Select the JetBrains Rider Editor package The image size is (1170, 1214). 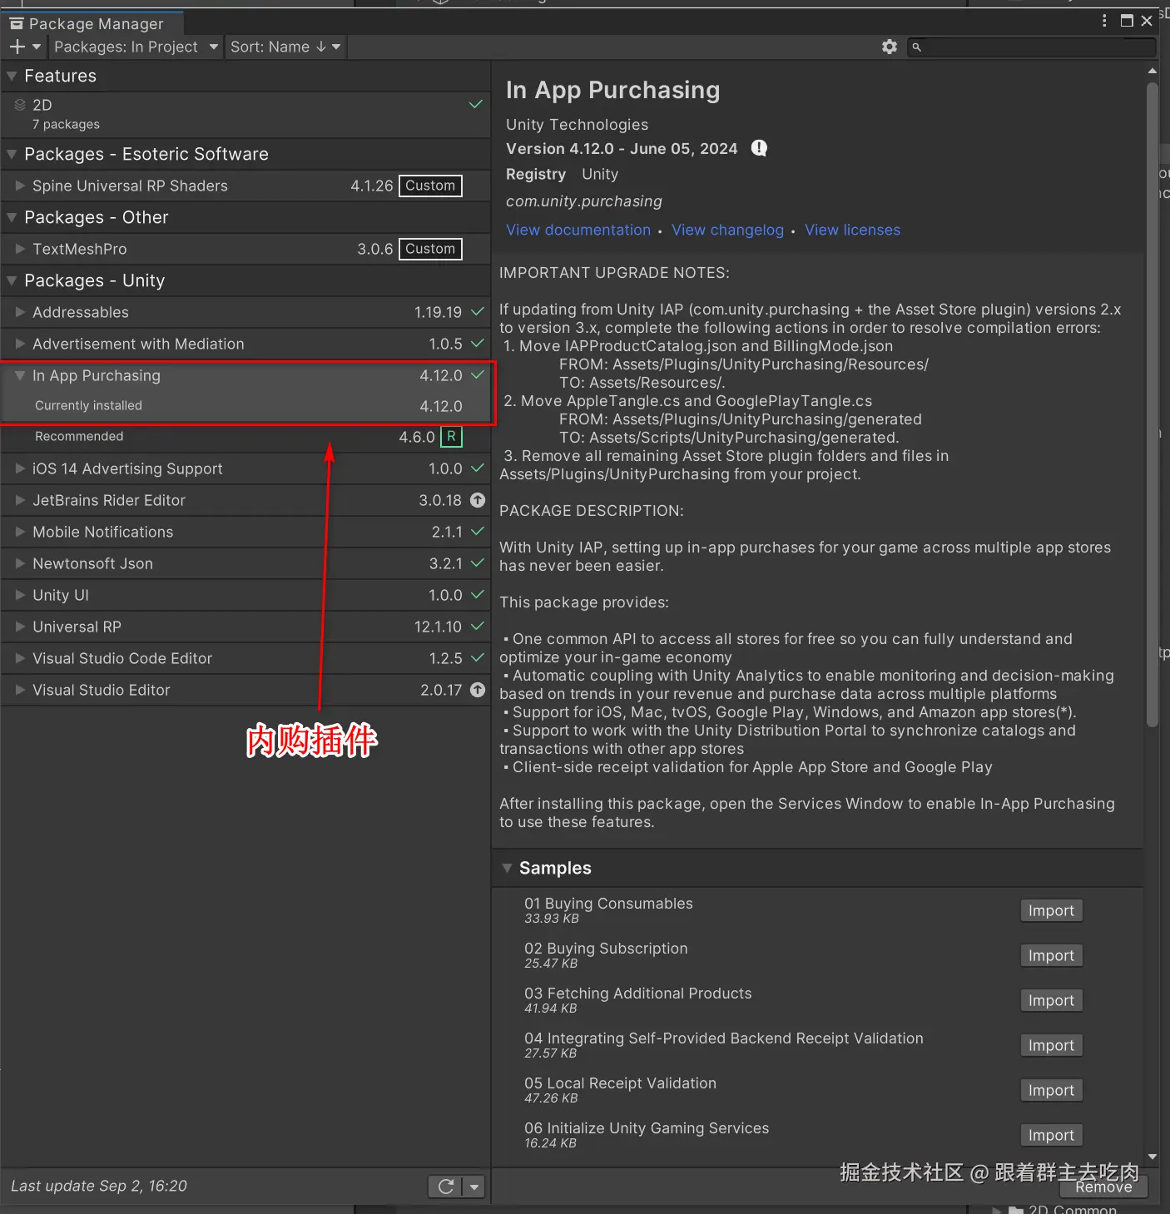[x=245, y=500]
